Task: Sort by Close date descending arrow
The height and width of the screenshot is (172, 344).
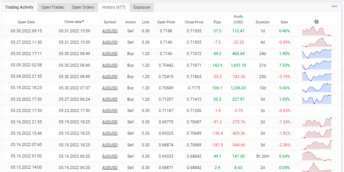Action: pos(83,21)
